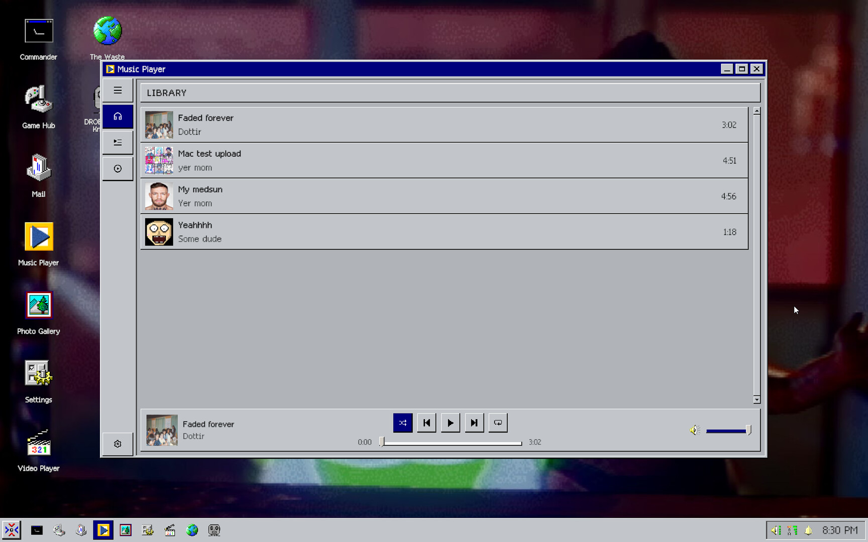Enable repeat mode
Image resolution: width=868 pixels, height=542 pixels.
click(497, 423)
